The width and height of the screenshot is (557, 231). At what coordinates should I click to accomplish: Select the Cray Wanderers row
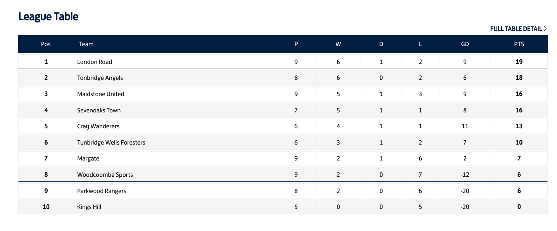283,126
